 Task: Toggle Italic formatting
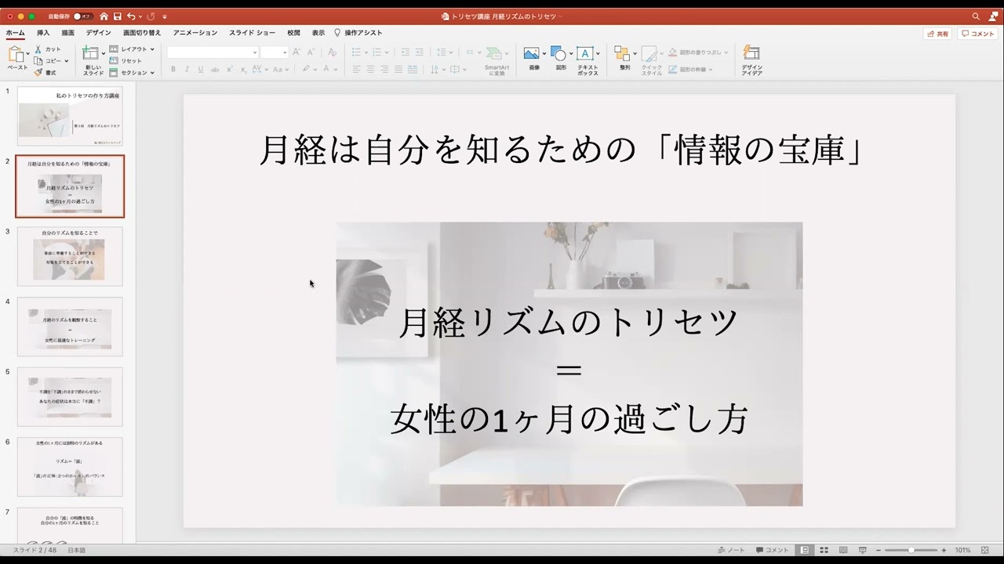pos(188,69)
